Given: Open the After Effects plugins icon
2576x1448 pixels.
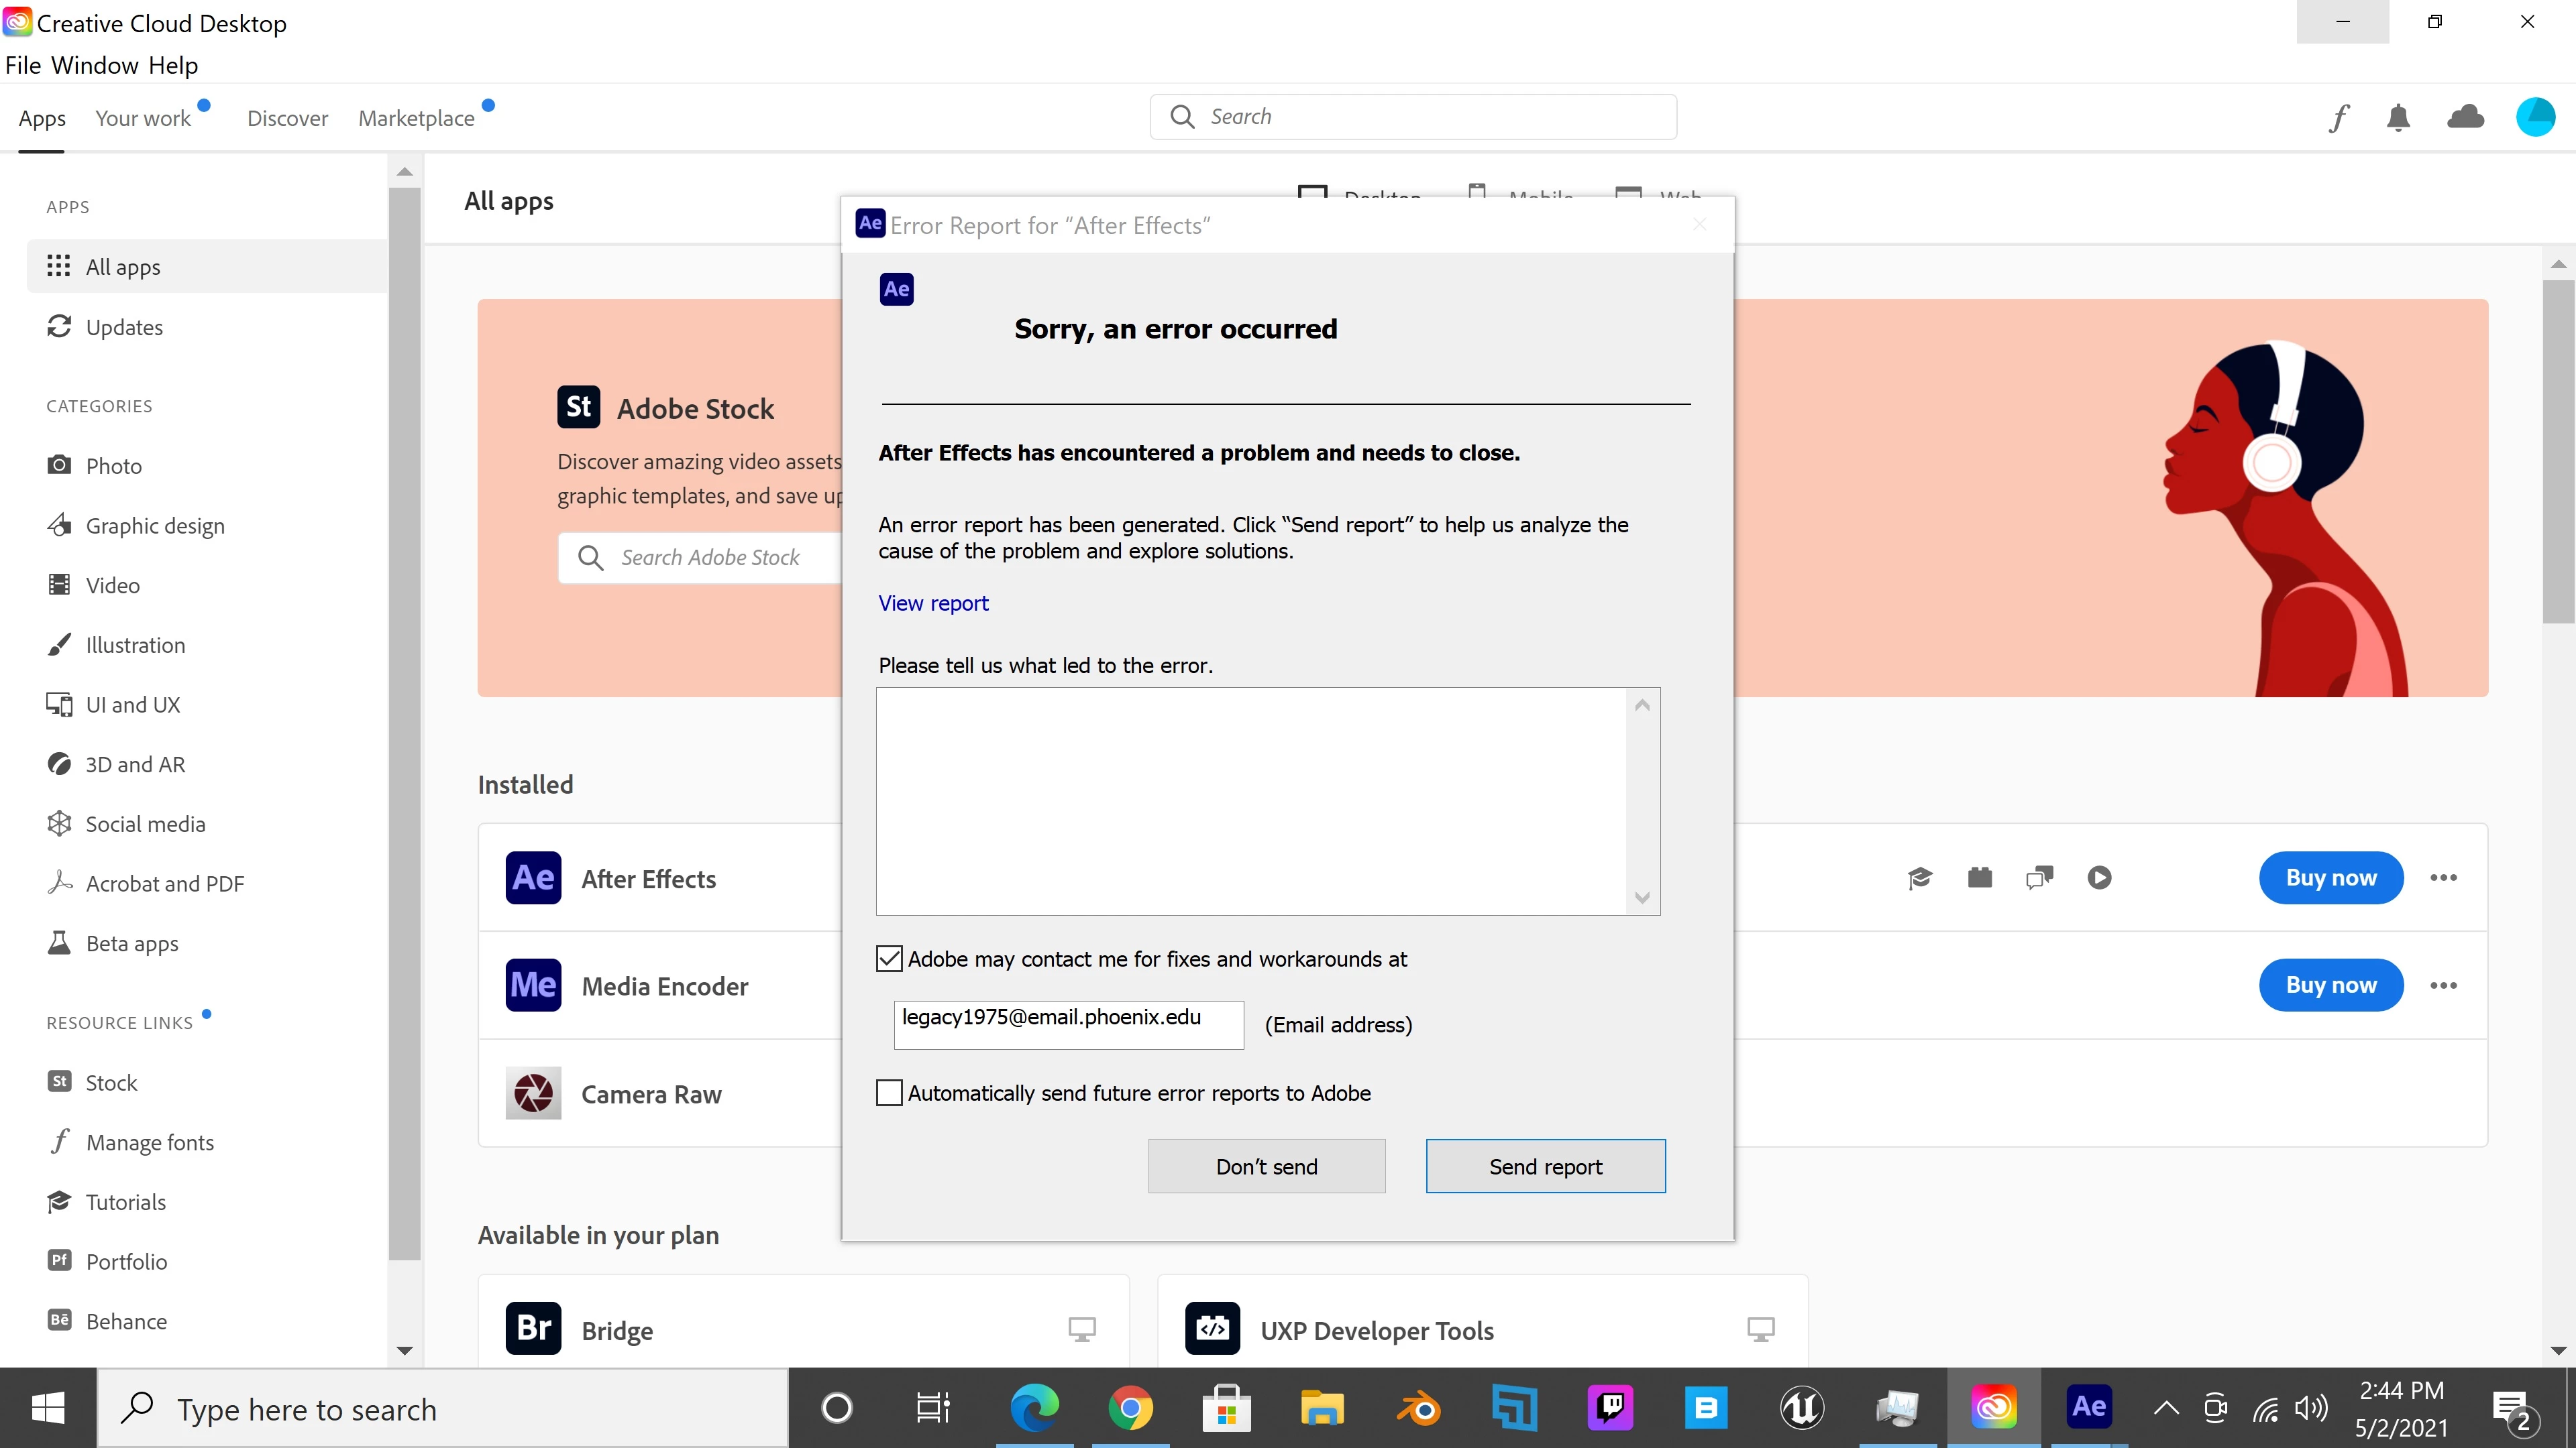Looking at the screenshot, I should pos(1980,878).
